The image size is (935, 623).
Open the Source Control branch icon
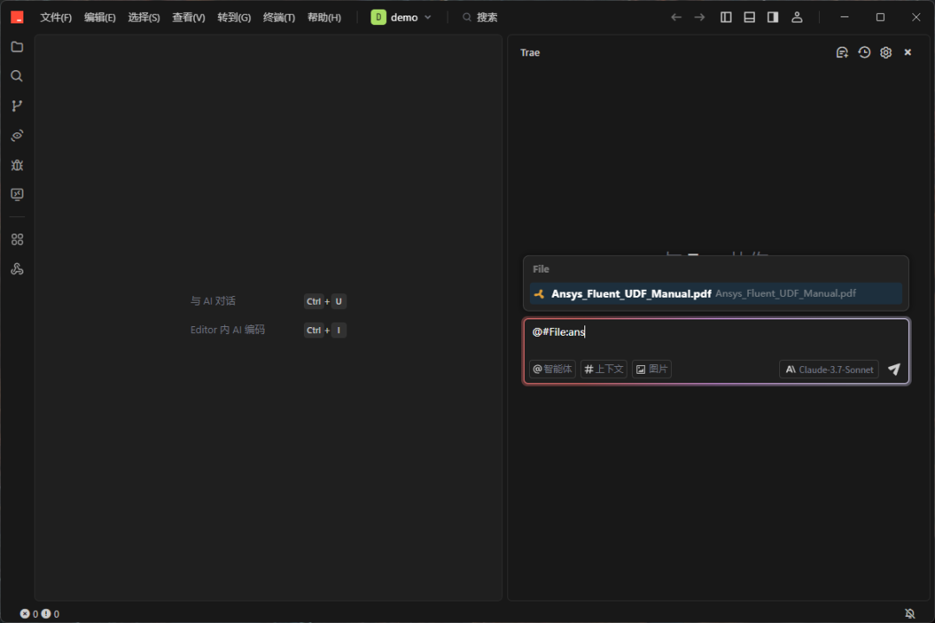click(16, 106)
